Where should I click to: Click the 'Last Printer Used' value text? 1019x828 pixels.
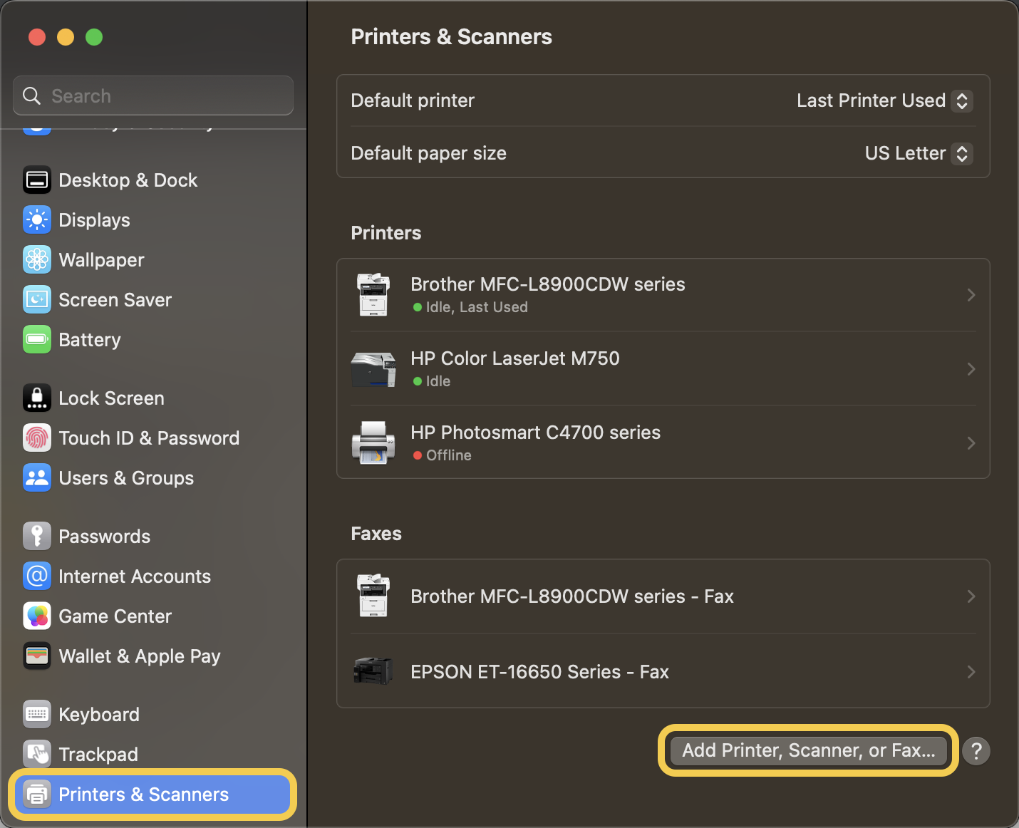[x=871, y=100]
